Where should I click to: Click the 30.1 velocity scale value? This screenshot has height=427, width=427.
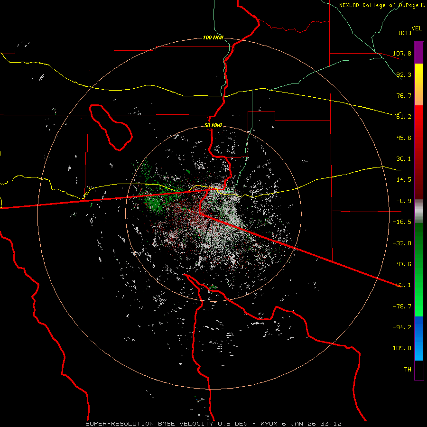click(x=404, y=159)
